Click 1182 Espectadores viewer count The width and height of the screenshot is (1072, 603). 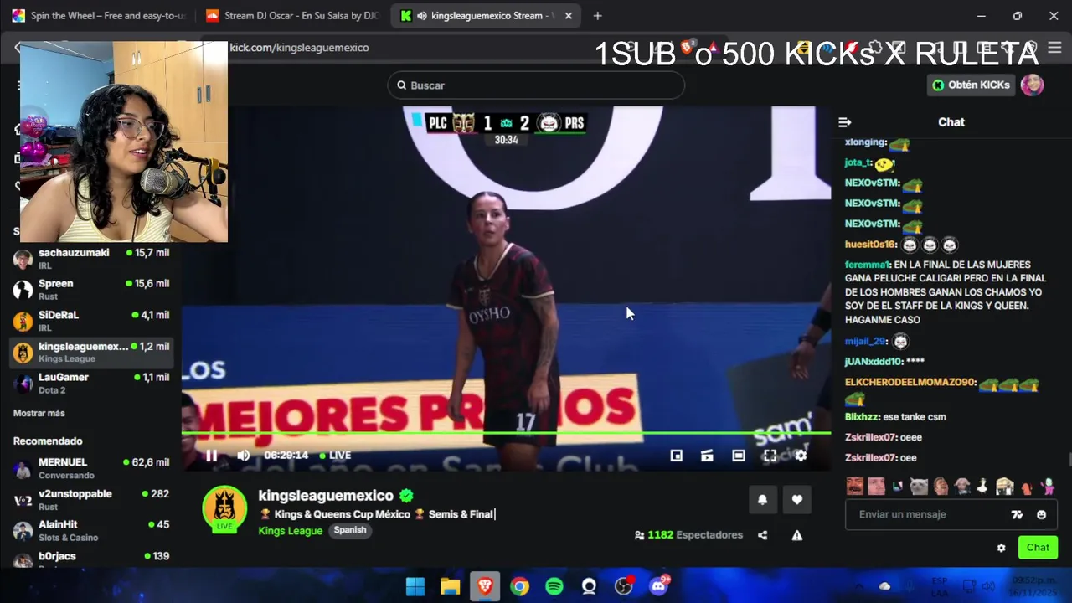tap(688, 535)
